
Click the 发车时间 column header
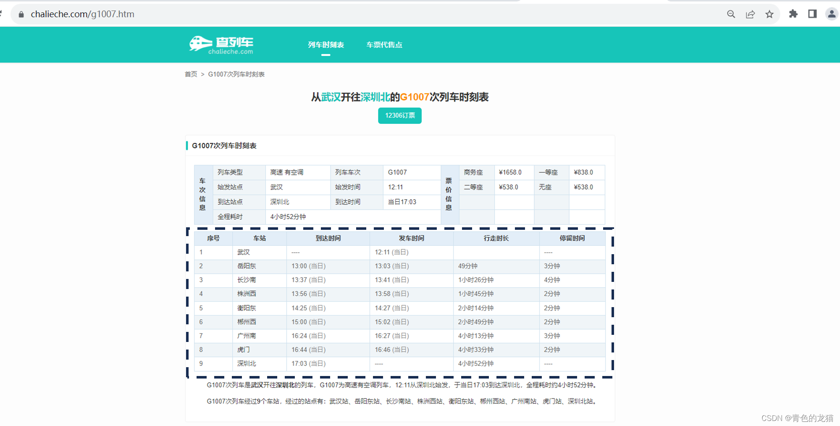tap(412, 238)
